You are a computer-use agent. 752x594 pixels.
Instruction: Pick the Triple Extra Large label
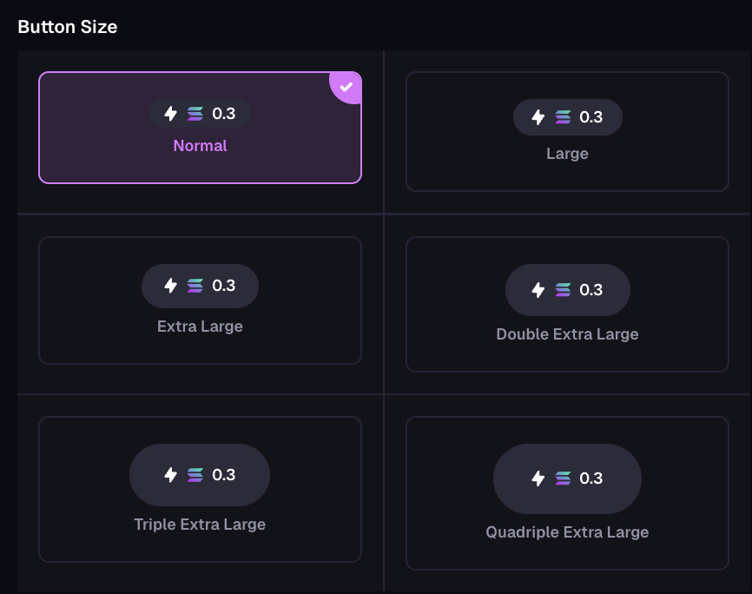(200, 525)
